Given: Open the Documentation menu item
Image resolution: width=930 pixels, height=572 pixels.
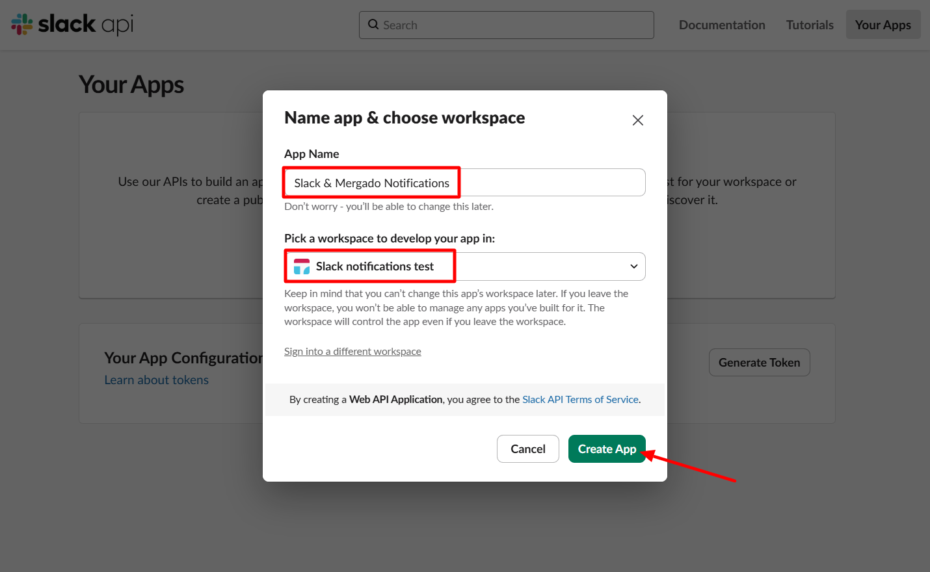Looking at the screenshot, I should point(722,25).
